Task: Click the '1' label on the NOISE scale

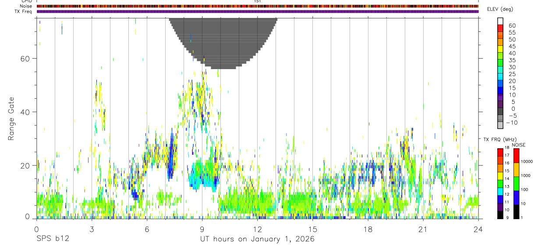Action: (x=522, y=218)
